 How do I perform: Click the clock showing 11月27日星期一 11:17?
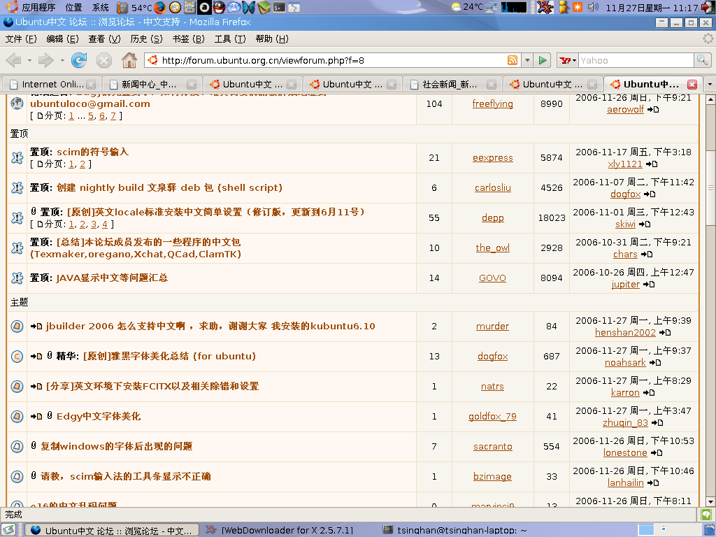(x=652, y=7)
